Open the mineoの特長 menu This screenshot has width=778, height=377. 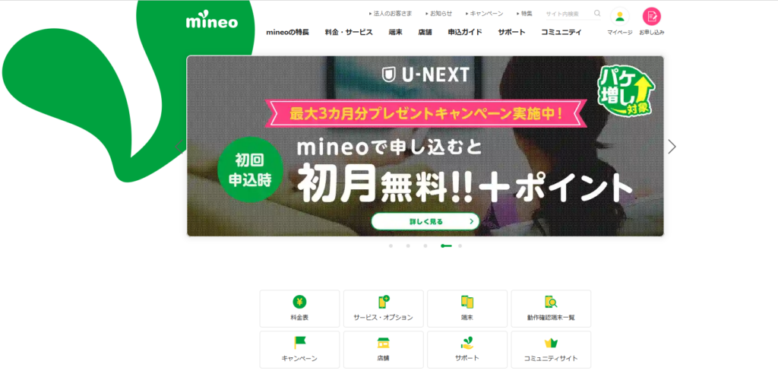pos(288,32)
